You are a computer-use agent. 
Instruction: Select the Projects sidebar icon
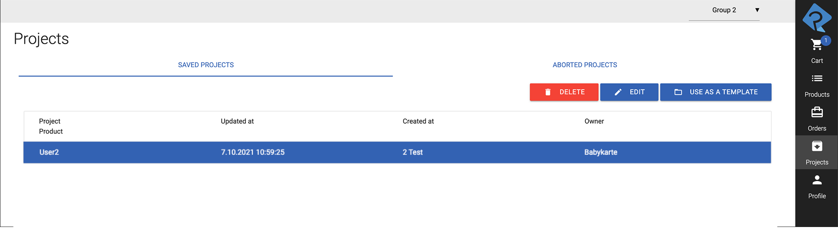pyautogui.click(x=817, y=146)
